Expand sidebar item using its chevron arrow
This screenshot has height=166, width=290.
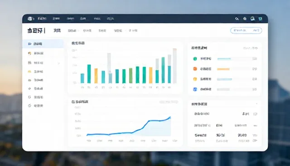[x=58, y=63]
